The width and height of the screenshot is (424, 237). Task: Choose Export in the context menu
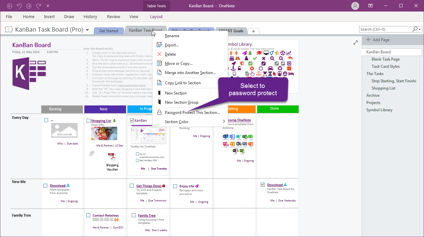coord(190,45)
